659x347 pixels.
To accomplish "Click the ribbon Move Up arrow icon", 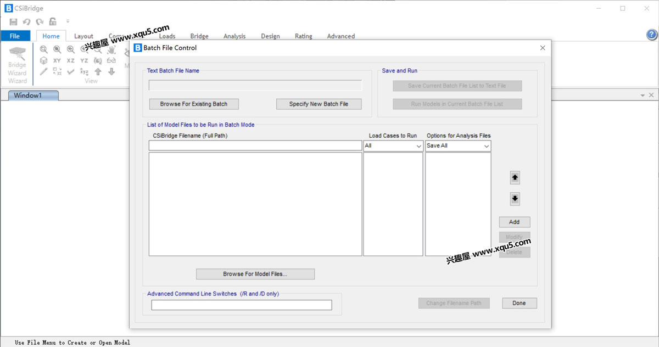I will (98, 71).
